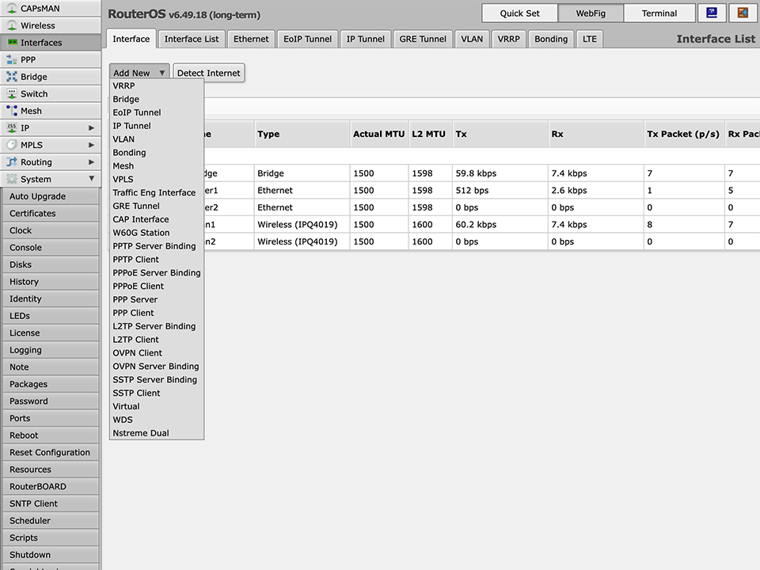The height and width of the screenshot is (570, 760).
Task: Click the CAPsMAN icon in sidebar
Action: pyautogui.click(x=12, y=9)
